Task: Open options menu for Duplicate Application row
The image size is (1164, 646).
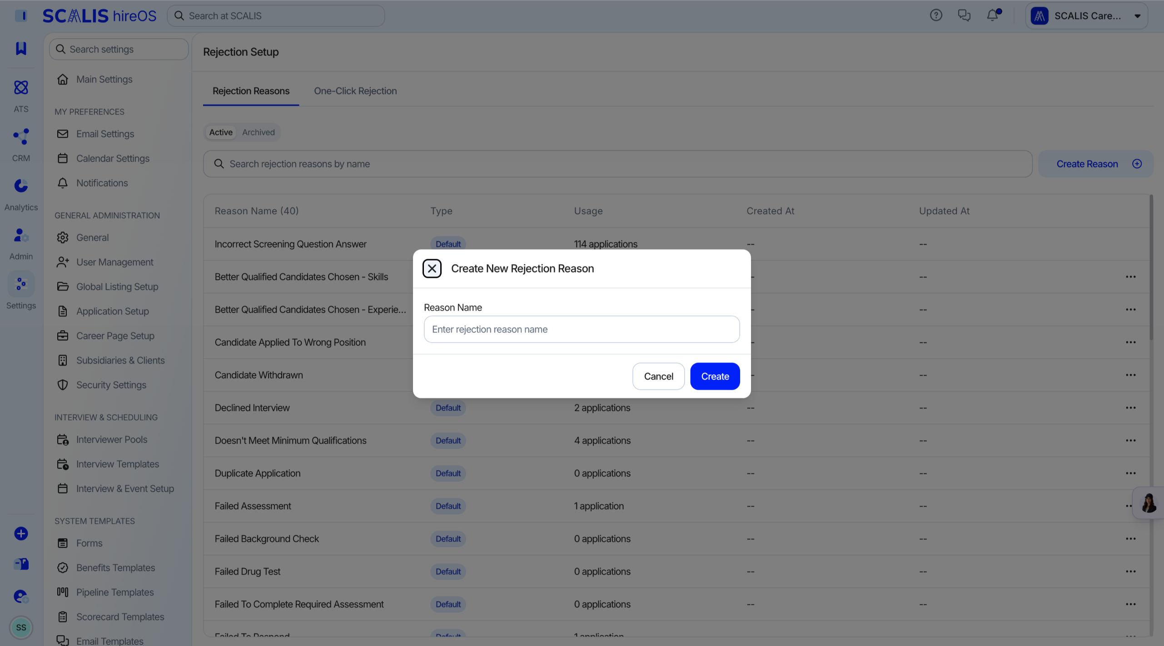Action: tap(1130, 473)
